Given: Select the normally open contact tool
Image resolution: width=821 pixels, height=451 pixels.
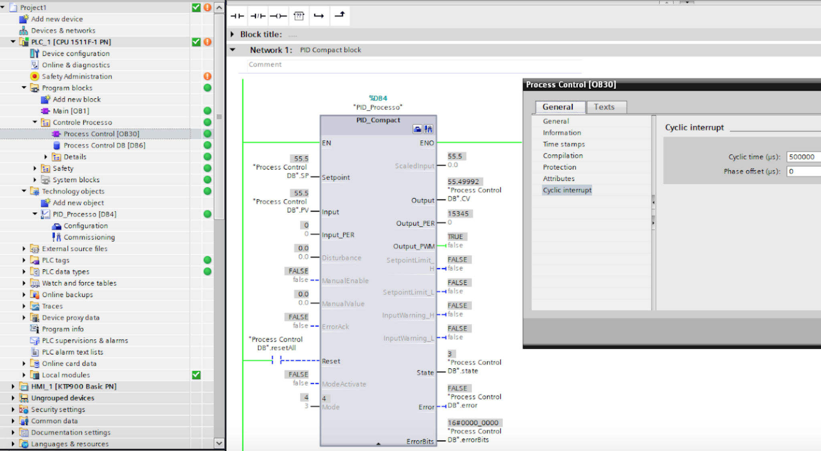Looking at the screenshot, I should tap(238, 16).
